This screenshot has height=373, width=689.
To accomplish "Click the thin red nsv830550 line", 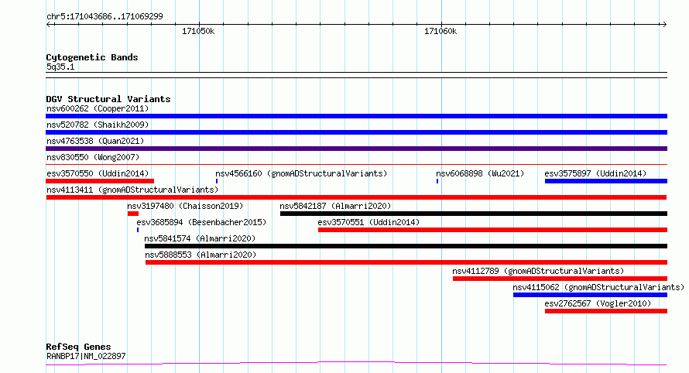I will pos(356,165).
